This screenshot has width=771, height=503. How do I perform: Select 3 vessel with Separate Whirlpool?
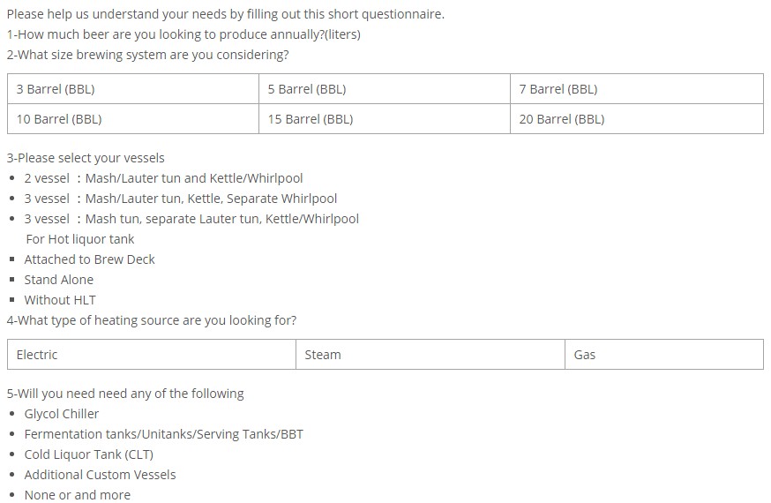click(x=180, y=199)
